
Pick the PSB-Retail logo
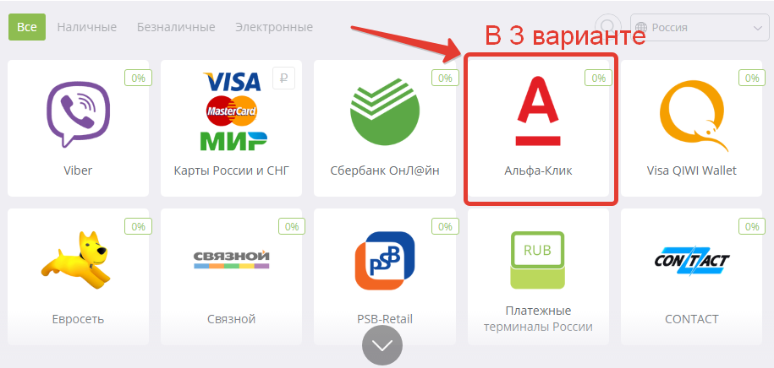[385, 260]
